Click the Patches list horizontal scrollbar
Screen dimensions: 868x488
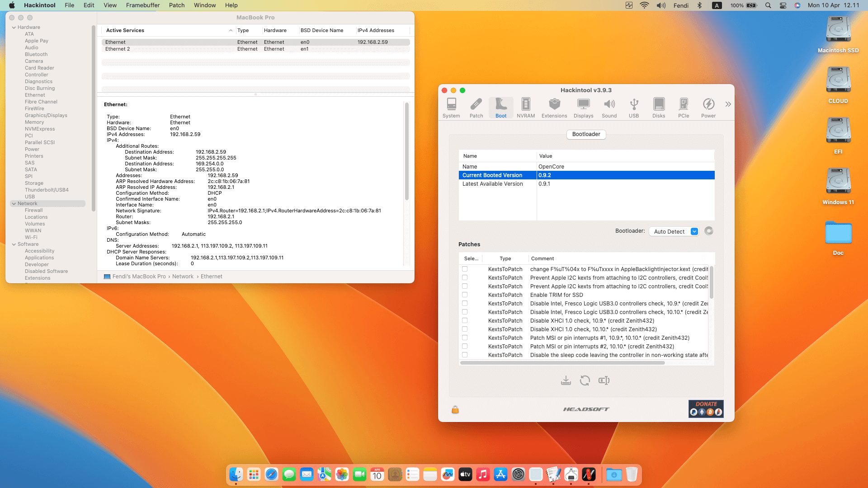coord(562,362)
